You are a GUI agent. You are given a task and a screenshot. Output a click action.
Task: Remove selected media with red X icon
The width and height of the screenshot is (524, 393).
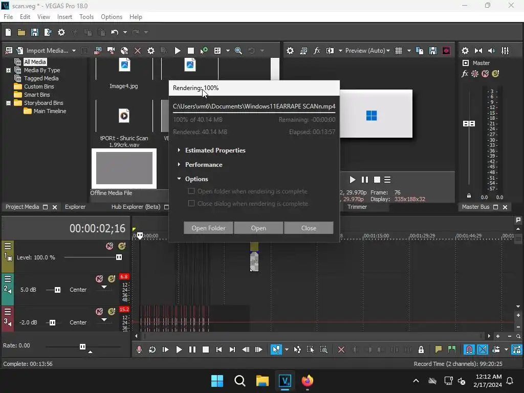(x=137, y=51)
